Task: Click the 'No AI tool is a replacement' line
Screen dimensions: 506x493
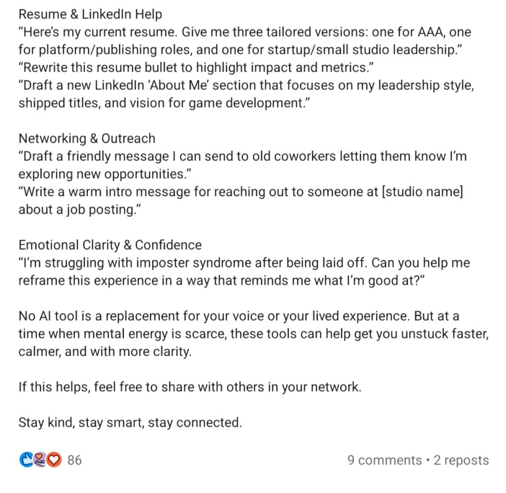Action: (x=239, y=316)
